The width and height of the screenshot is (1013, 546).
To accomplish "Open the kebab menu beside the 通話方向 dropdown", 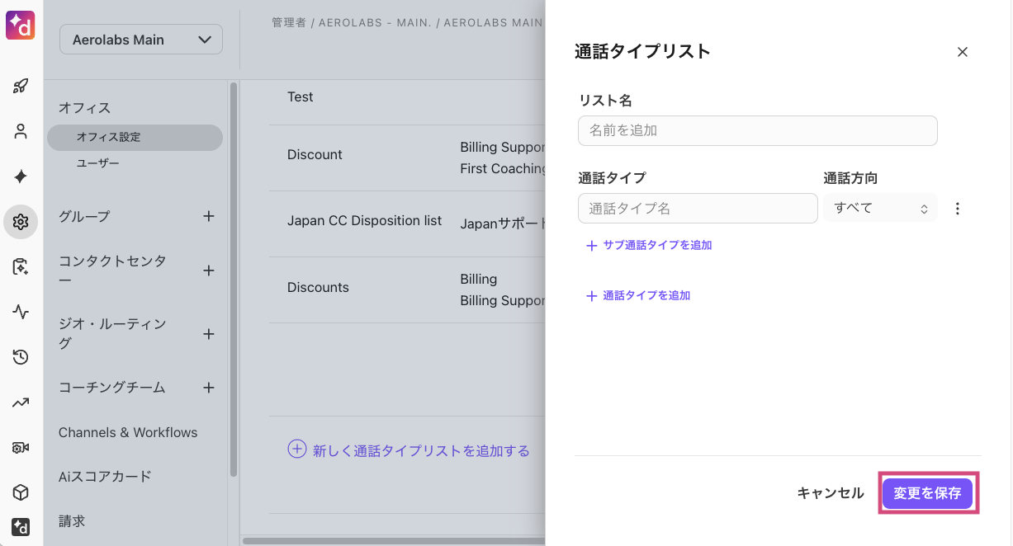I will [x=957, y=208].
